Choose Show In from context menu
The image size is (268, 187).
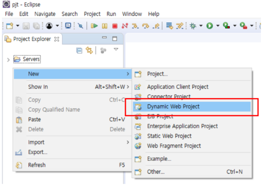(73, 87)
